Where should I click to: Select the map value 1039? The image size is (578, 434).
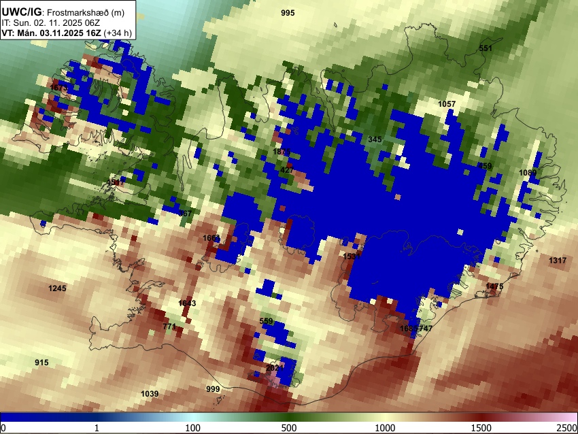[150, 394]
